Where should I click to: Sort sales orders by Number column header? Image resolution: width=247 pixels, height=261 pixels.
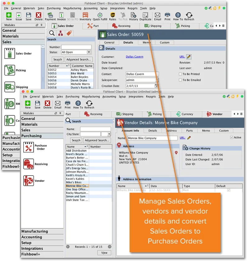(59, 66)
